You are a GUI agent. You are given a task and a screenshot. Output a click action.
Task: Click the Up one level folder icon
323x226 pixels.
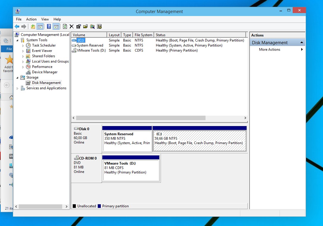click(33, 26)
